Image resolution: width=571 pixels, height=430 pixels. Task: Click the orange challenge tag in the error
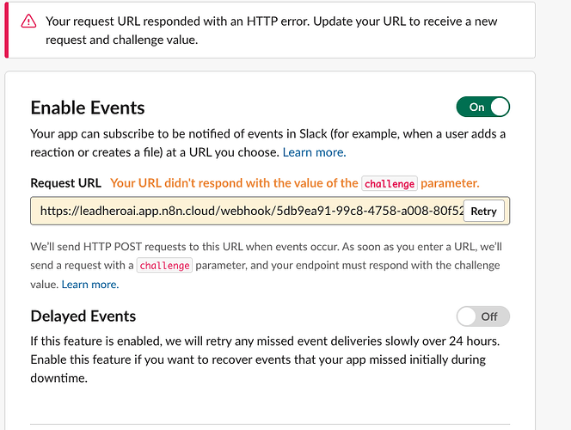pos(389,183)
